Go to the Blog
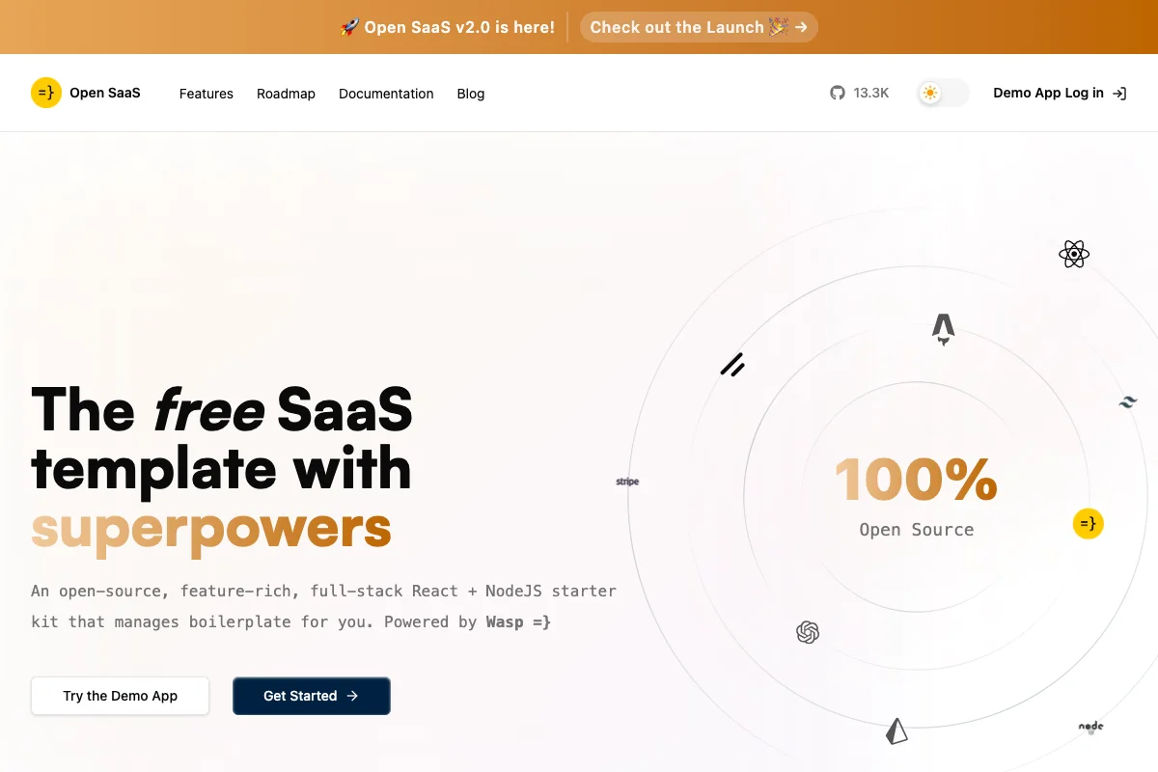The width and height of the screenshot is (1158, 772). (x=470, y=94)
